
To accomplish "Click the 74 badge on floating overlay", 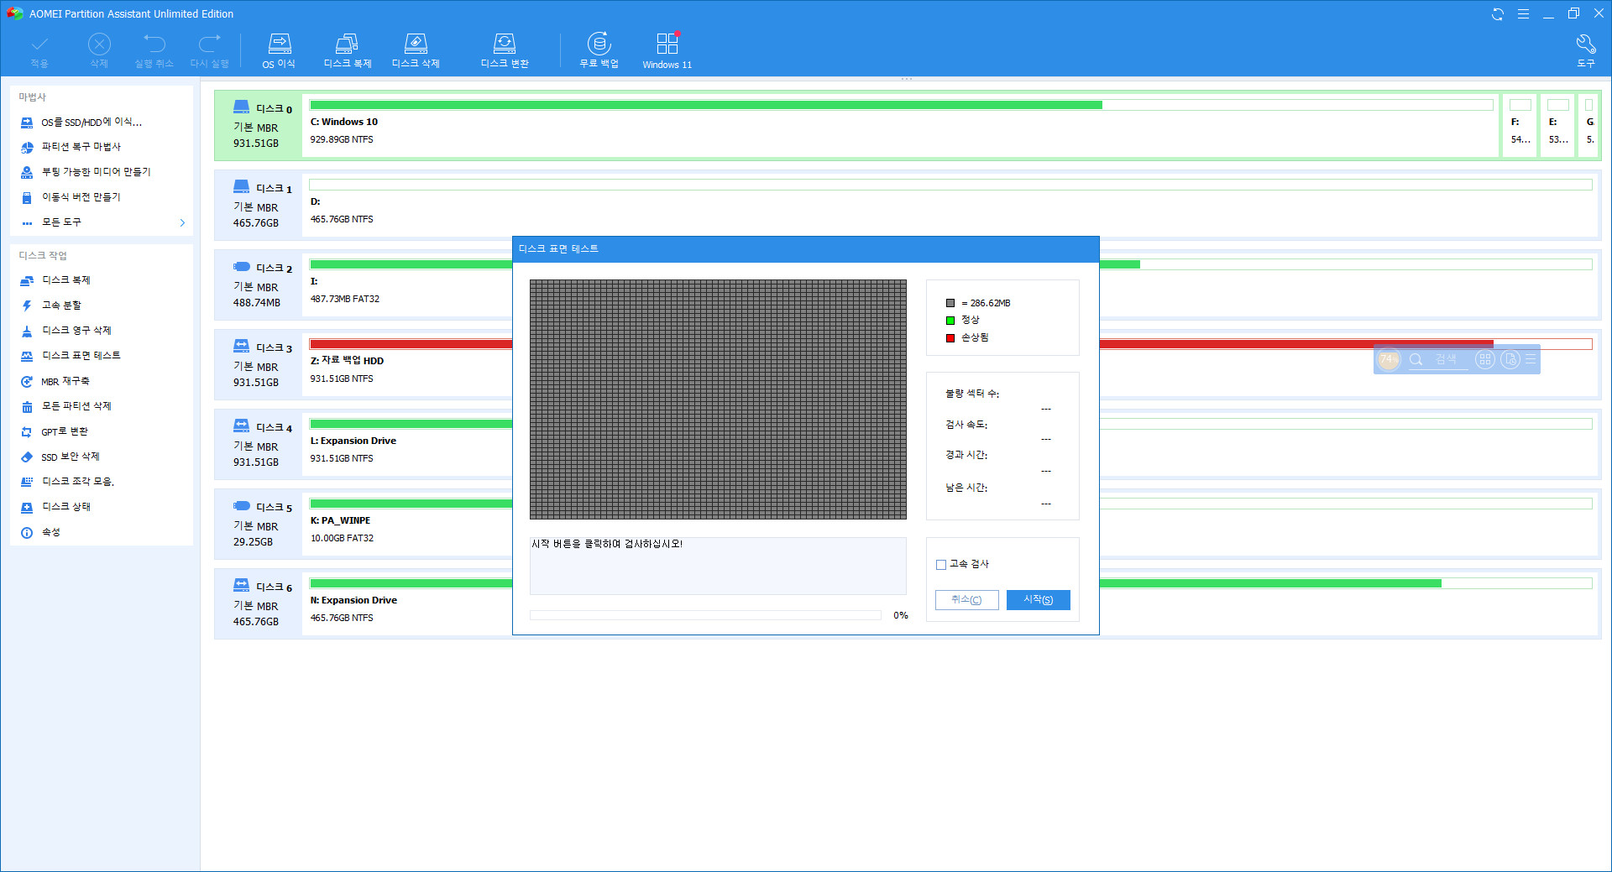I will [x=1389, y=359].
